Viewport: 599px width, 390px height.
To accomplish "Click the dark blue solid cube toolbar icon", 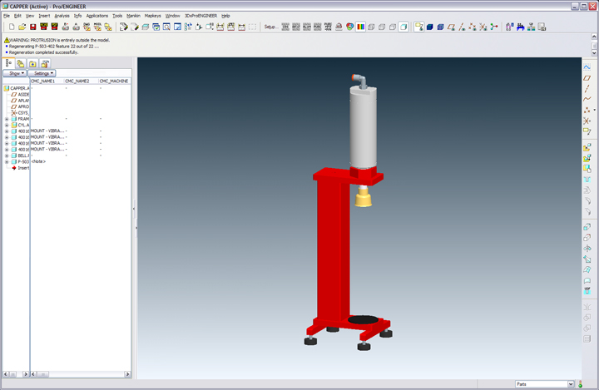I will pyautogui.click(x=430, y=27).
